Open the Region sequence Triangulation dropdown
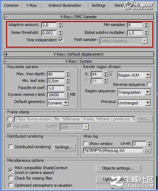The image size is (158, 191). click(134, 92)
